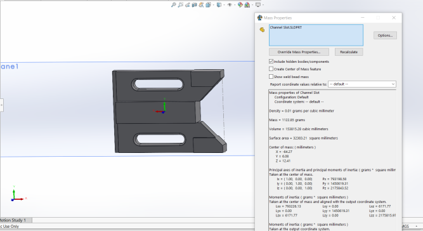The width and height of the screenshot is (423, 231).
Task: Click the View Orientation cube icon
Action: (x=208, y=5)
